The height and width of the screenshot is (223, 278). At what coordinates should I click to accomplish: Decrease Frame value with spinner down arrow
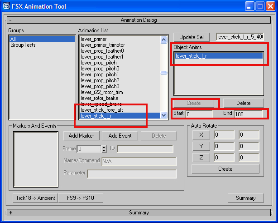(104, 151)
